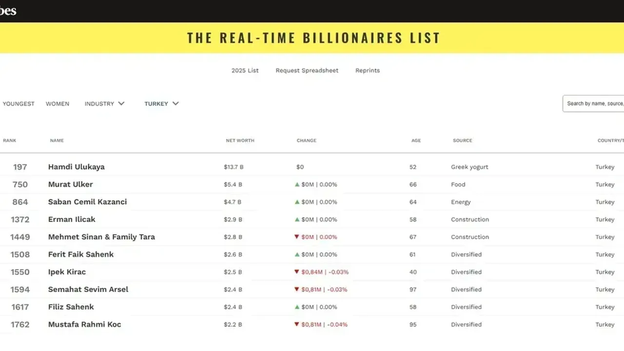Image resolution: width=624 pixels, height=351 pixels.
Task: Click red down arrow in Semahat Sevim Arsel's row
Action: point(296,290)
